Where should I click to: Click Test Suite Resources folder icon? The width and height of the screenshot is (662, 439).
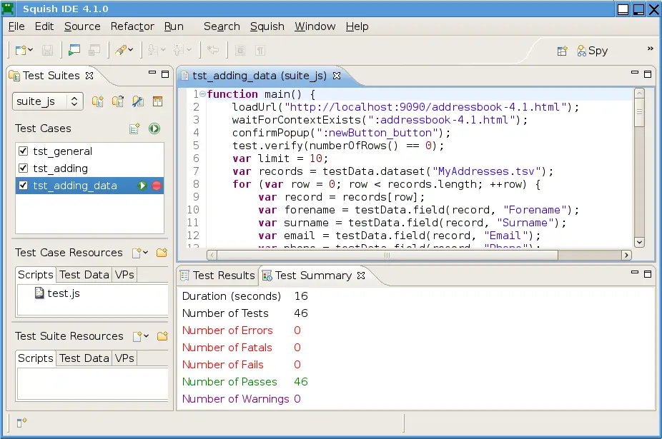tap(162, 336)
